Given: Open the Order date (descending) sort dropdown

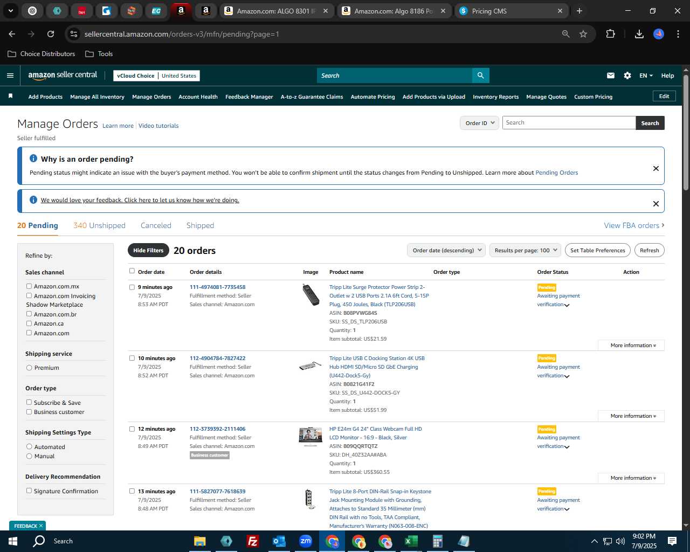Looking at the screenshot, I should click(x=446, y=250).
